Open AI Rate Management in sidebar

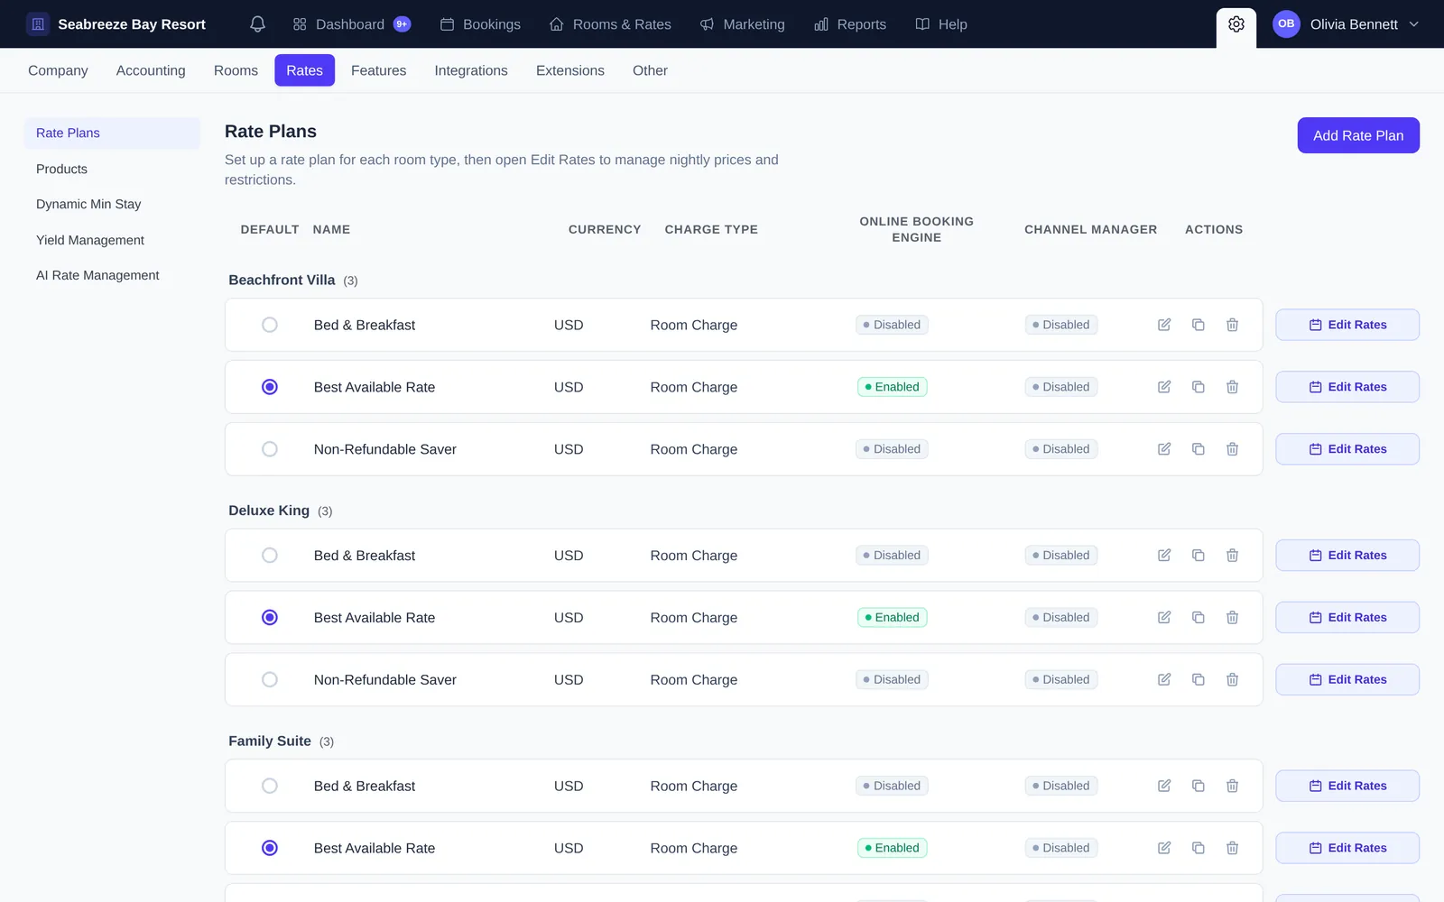(112, 275)
